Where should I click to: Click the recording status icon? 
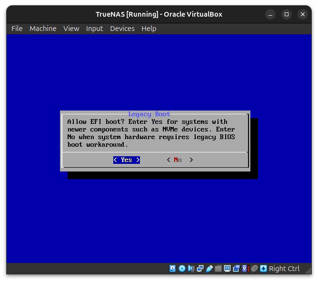(236, 269)
